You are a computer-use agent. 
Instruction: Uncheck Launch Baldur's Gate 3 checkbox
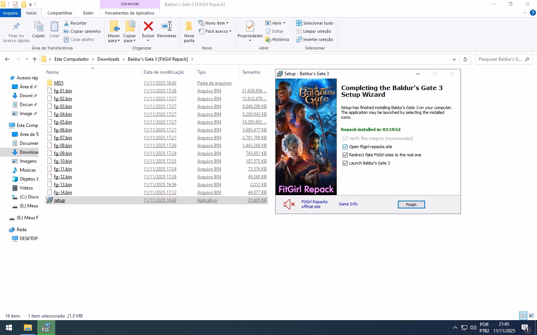coord(345,163)
